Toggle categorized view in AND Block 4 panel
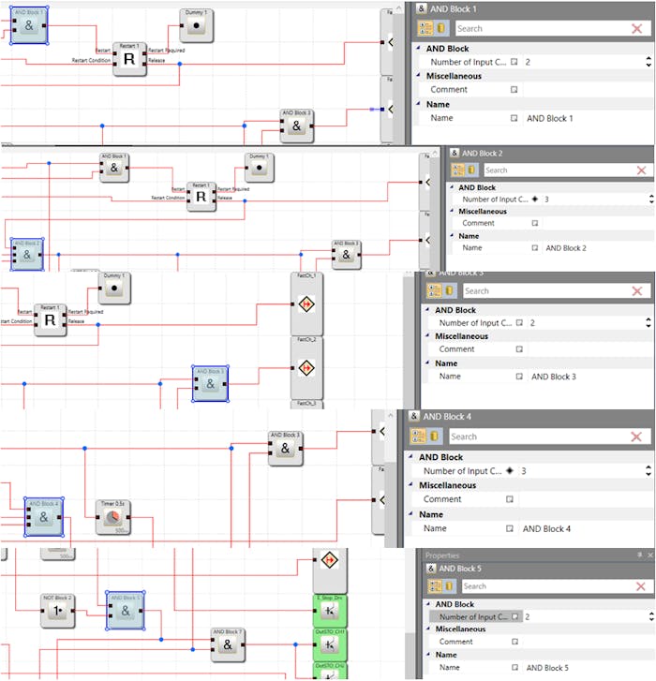 click(x=418, y=437)
